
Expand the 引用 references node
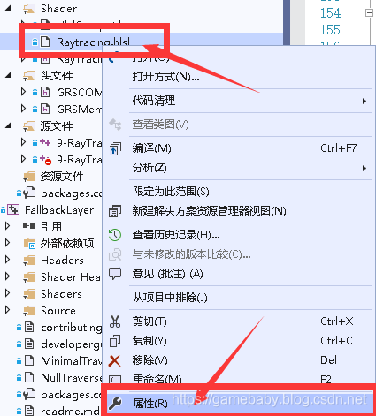coord(8,226)
